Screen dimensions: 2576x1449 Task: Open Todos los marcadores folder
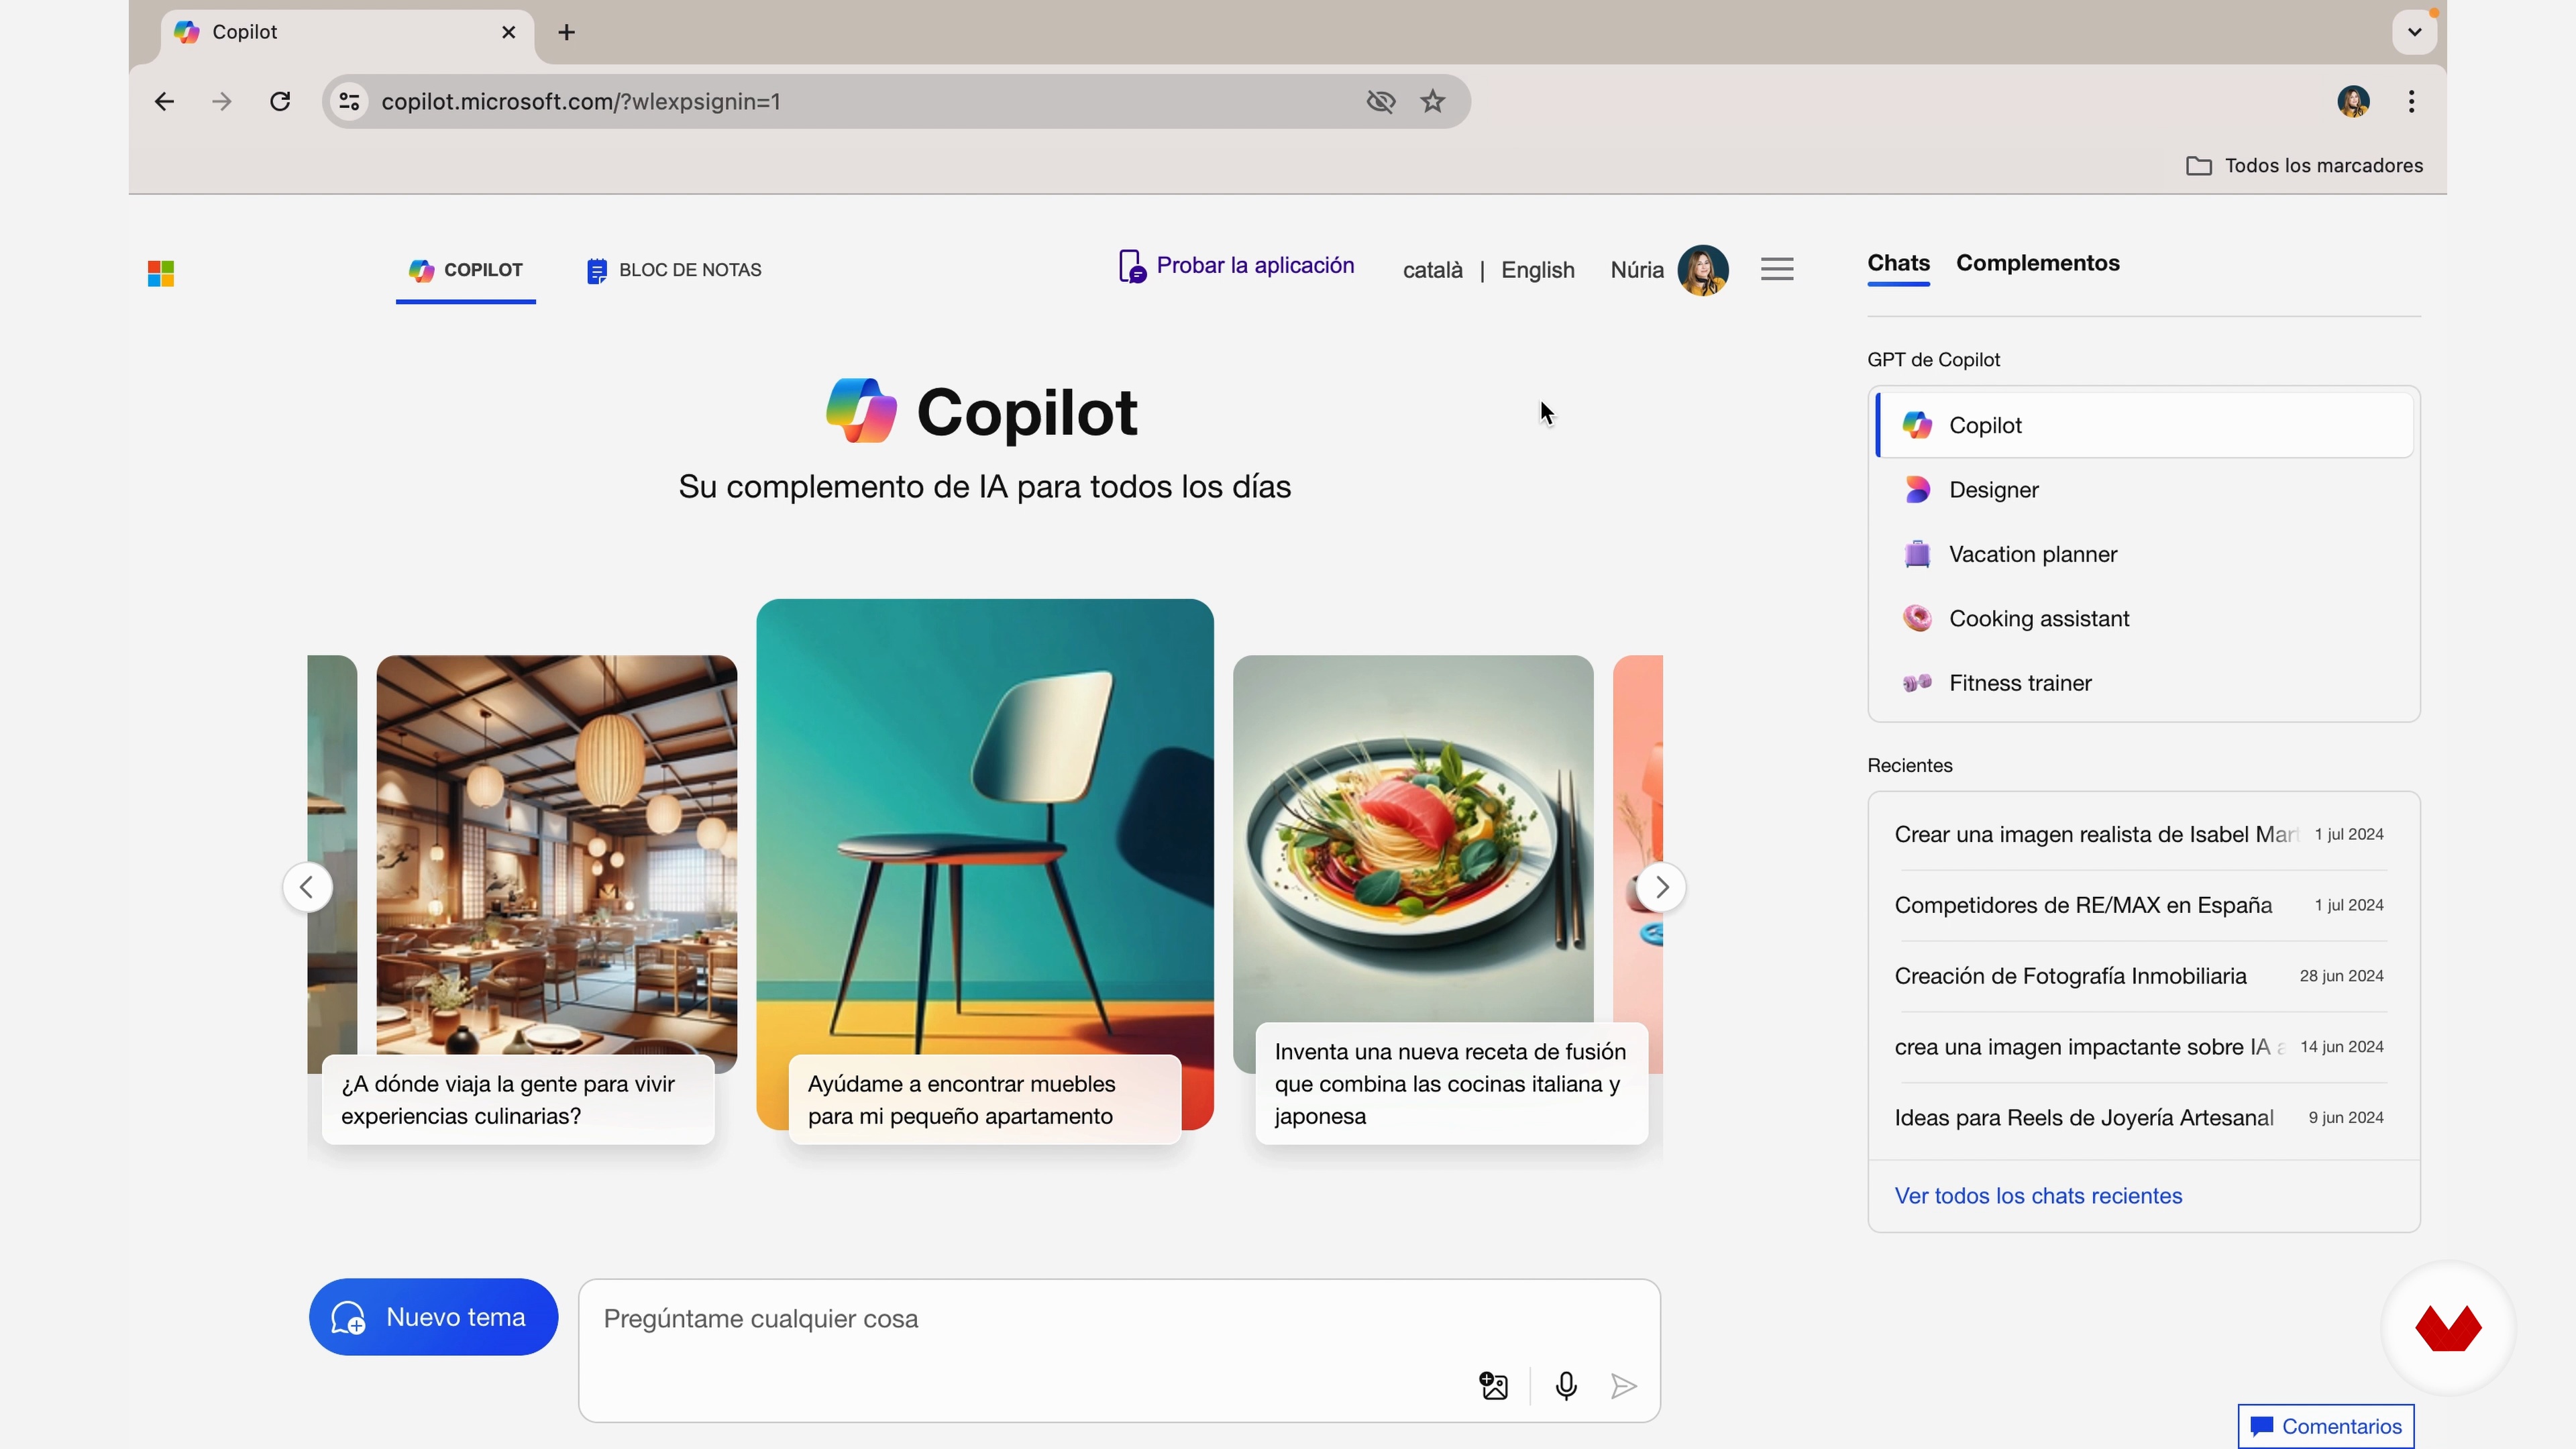point(2304,165)
